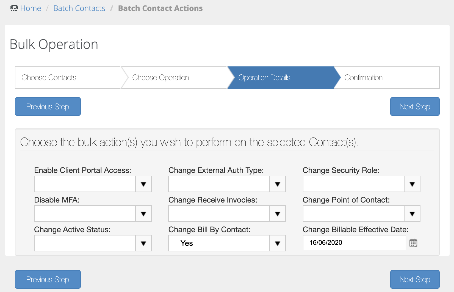Open the Change Active Status dropdown
454x292 pixels.
[x=143, y=243]
